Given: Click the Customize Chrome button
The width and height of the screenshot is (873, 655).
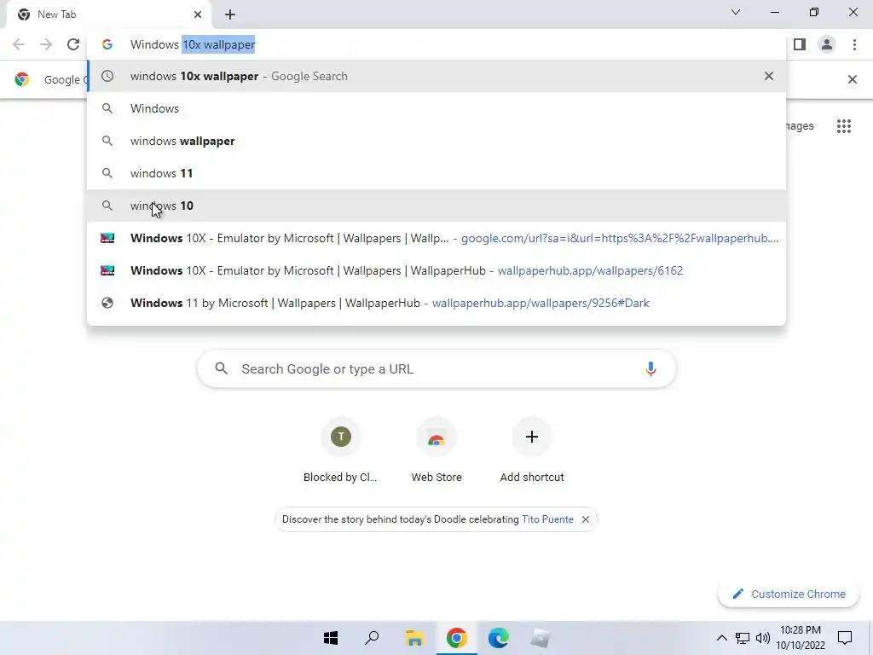Looking at the screenshot, I should pyautogui.click(x=789, y=594).
